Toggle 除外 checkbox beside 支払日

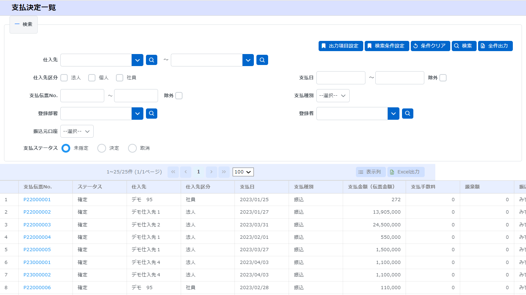(443, 78)
